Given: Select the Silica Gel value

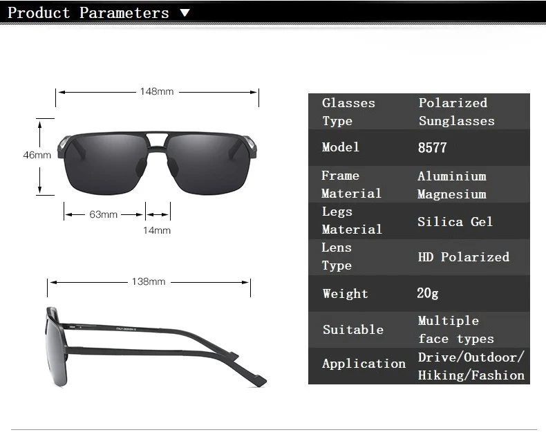Looking at the screenshot, I should [x=455, y=222].
